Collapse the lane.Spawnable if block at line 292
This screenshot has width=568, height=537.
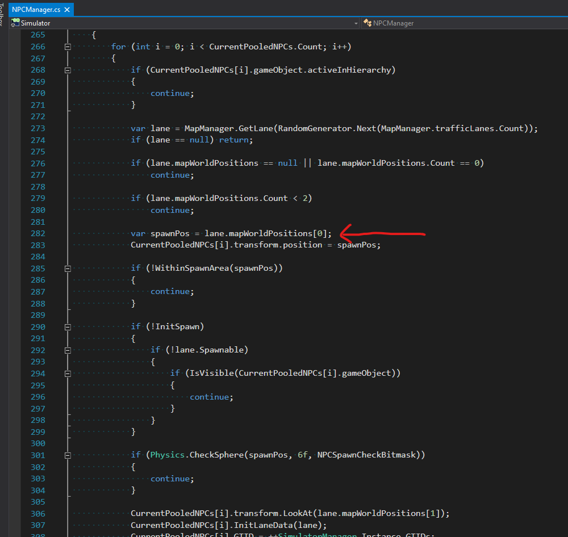[68, 350]
